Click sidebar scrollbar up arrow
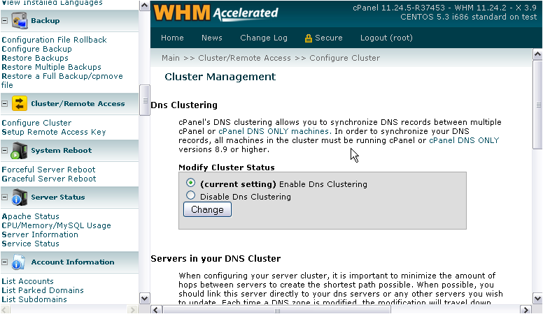The width and height of the screenshot is (543, 314). 144,6
